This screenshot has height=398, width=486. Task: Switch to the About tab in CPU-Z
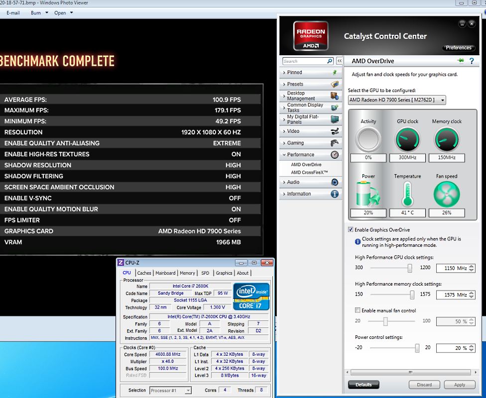[243, 273]
